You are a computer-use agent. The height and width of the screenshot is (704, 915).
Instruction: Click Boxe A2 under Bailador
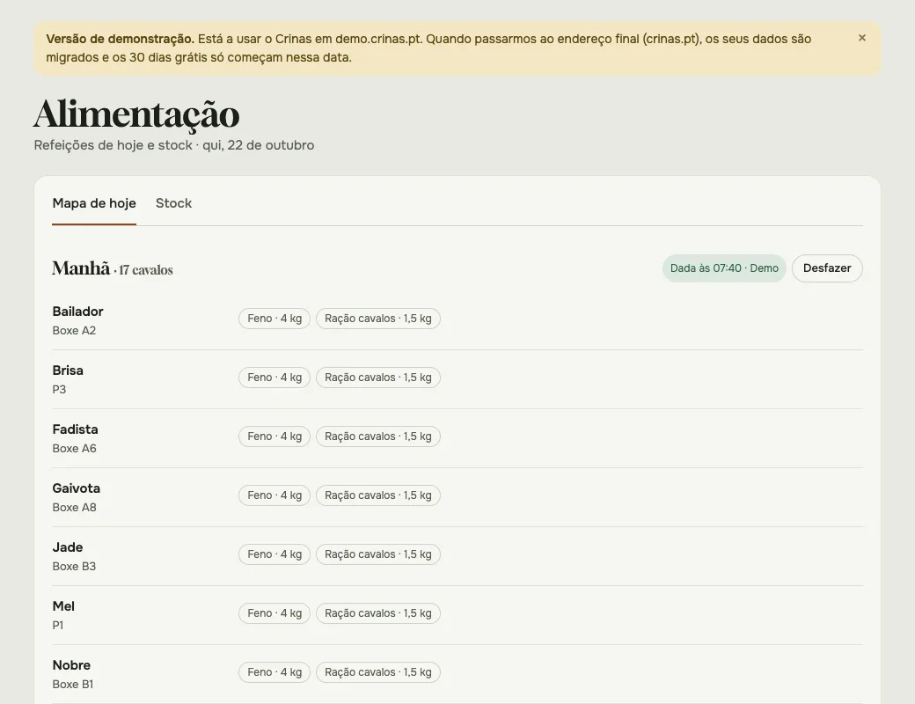pyautogui.click(x=74, y=330)
